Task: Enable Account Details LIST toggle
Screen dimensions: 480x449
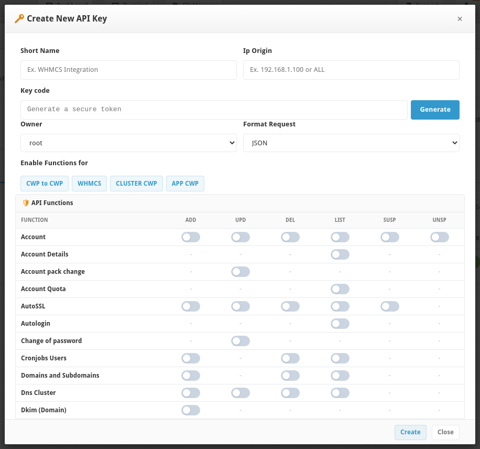Action: click(x=340, y=254)
